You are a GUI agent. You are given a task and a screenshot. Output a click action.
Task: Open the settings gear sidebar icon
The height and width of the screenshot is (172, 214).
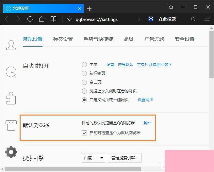(x=11, y=152)
